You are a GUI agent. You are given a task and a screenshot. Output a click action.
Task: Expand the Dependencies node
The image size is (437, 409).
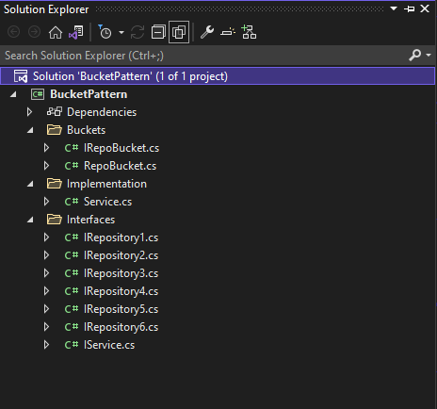point(29,112)
